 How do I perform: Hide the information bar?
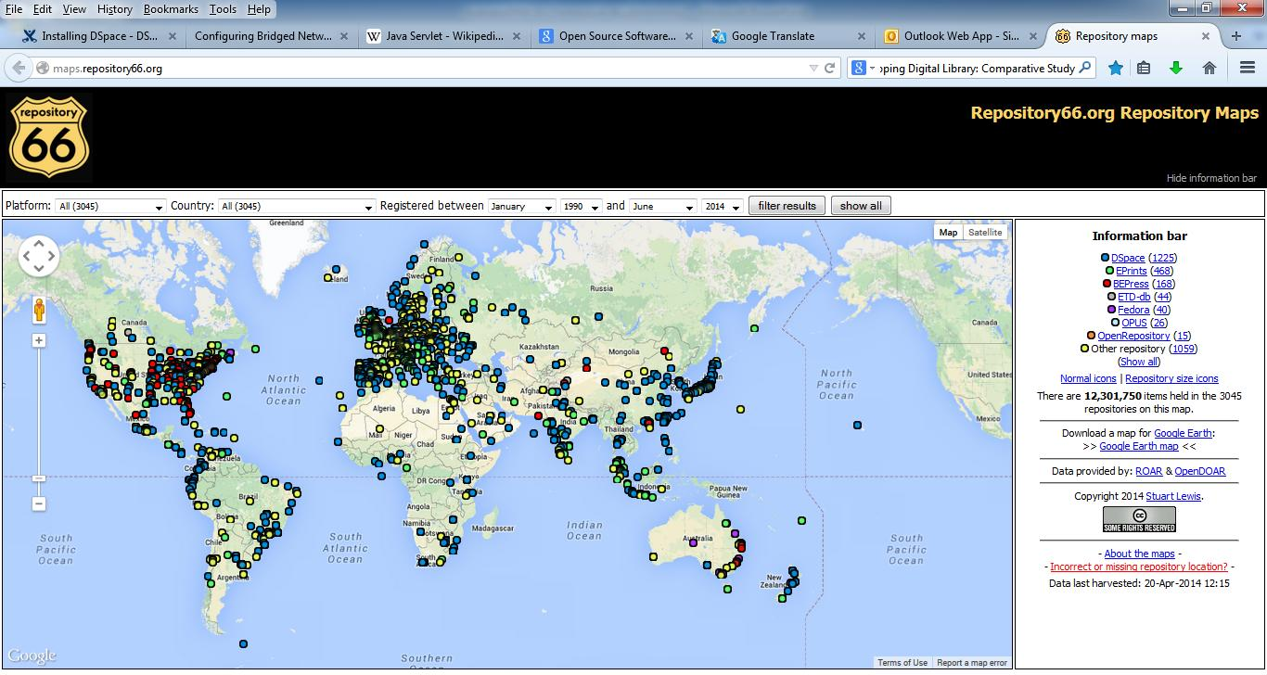coord(1211,178)
